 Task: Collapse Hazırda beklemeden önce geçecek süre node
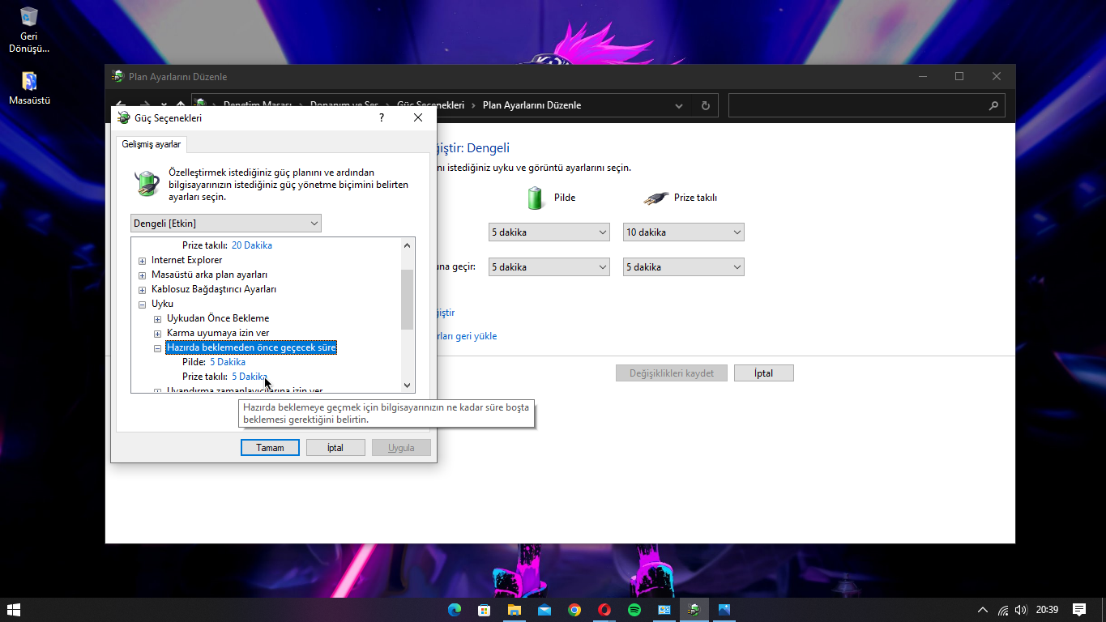(157, 348)
